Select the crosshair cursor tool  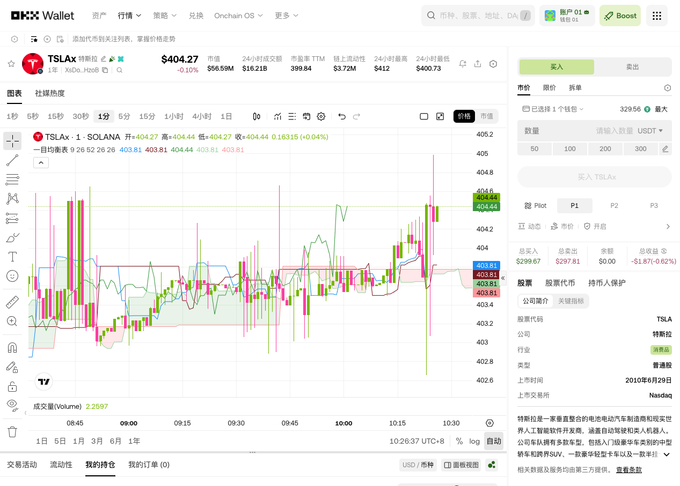pyautogui.click(x=12, y=141)
